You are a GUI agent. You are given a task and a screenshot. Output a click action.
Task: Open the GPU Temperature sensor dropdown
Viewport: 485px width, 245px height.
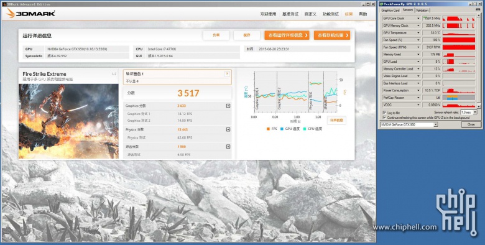pyautogui.click(x=418, y=33)
